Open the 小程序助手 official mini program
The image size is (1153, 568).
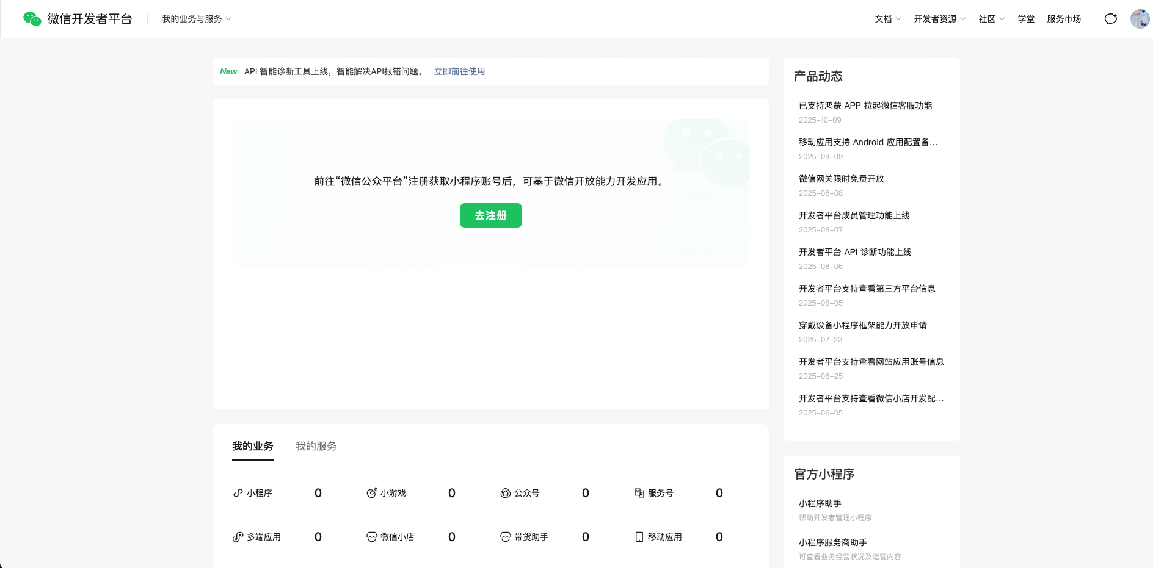coord(820,503)
